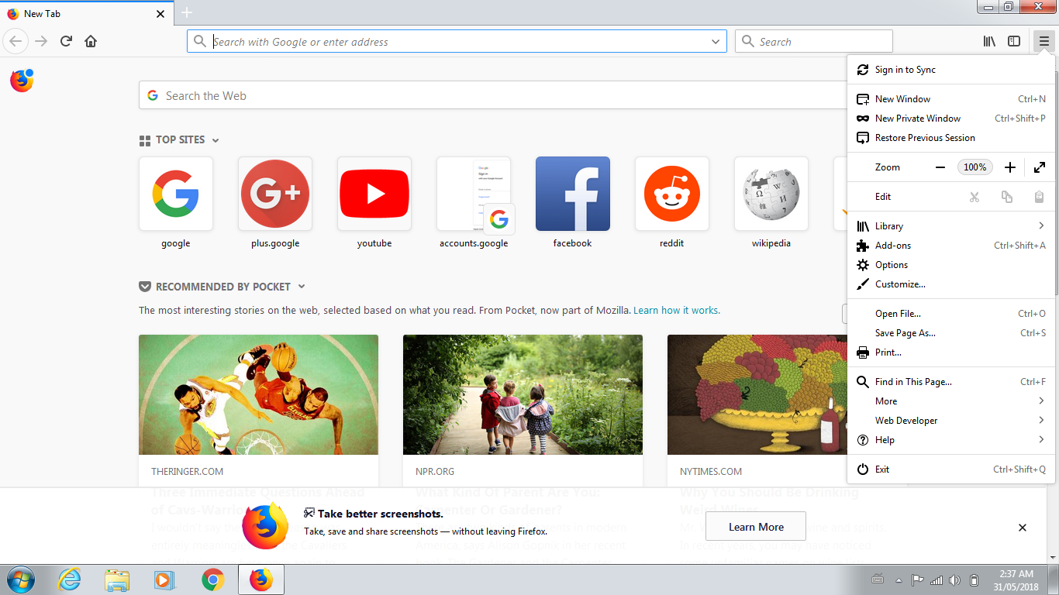Select Print... from the menu

(951, 353)
